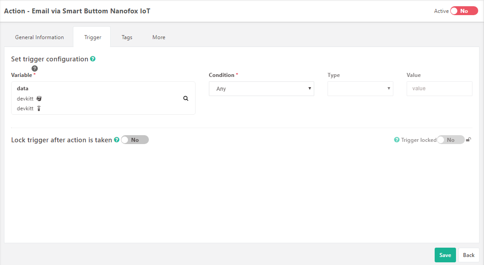Click help icon beside Trigger locked

[396, 140]
